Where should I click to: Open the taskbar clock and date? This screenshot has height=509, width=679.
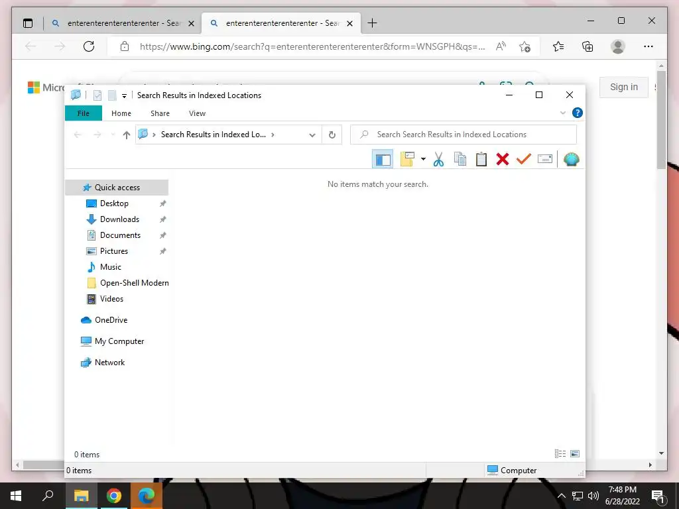pos(622,496)
